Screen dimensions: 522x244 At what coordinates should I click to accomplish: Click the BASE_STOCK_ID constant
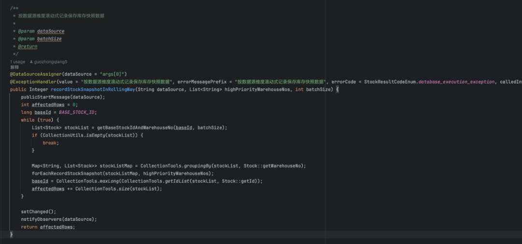click(76, 112)
